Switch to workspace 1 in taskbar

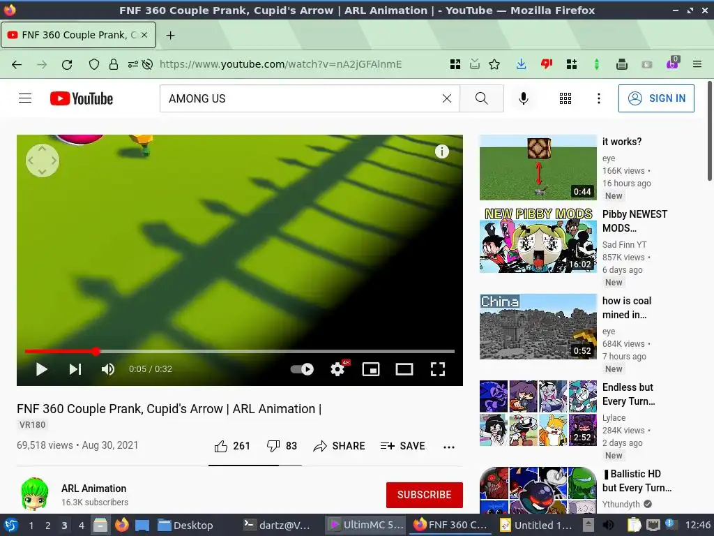pos(31,526)
